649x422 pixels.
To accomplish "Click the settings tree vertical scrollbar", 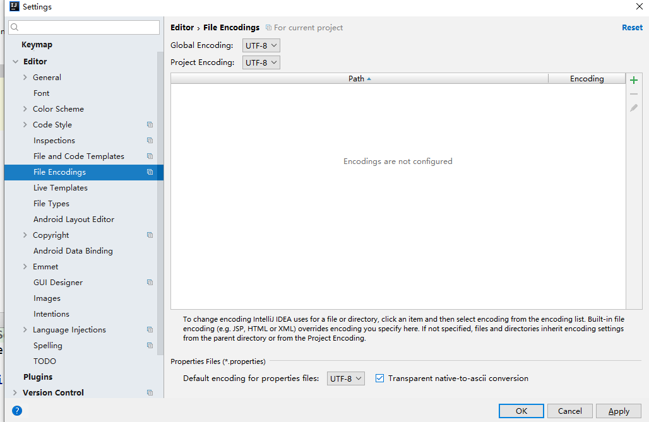I will 160,204.
